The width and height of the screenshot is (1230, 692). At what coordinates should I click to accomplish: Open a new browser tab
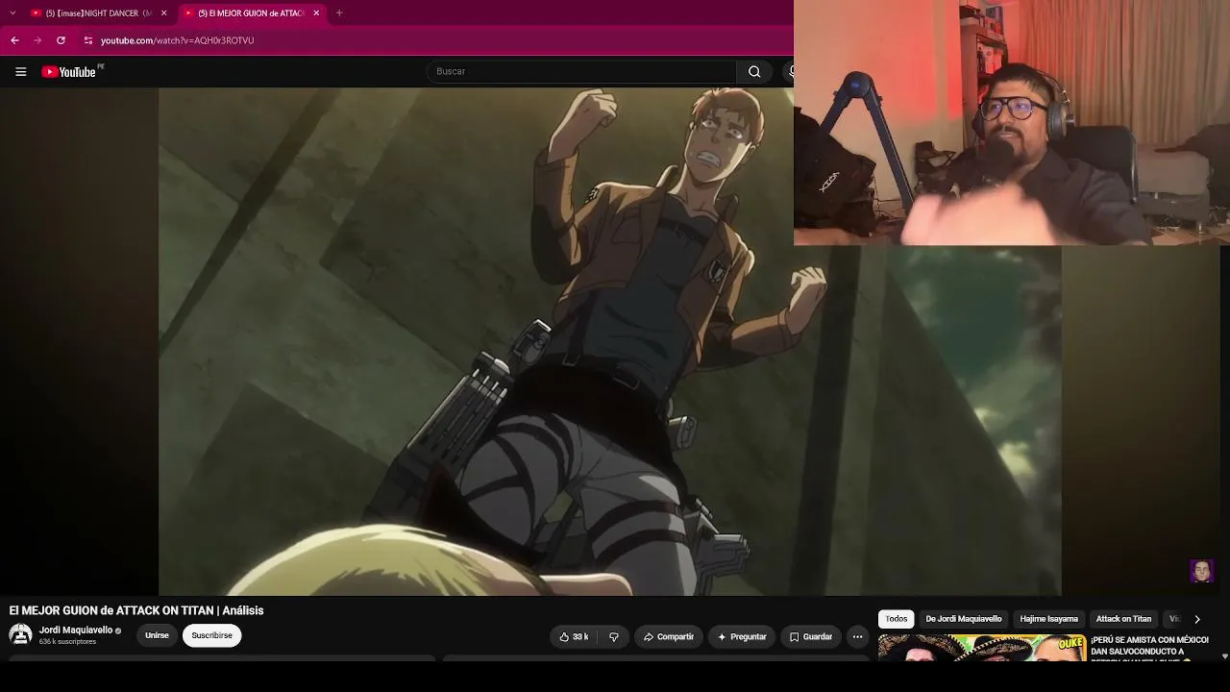coord(339,13)
